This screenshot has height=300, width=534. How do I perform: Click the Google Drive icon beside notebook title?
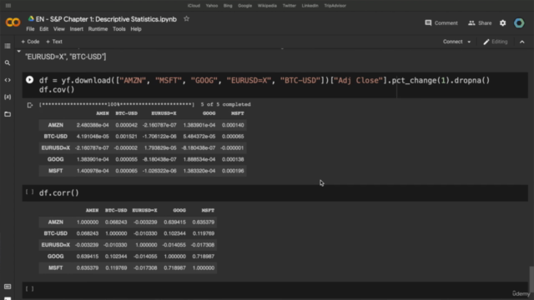(31, 18)
